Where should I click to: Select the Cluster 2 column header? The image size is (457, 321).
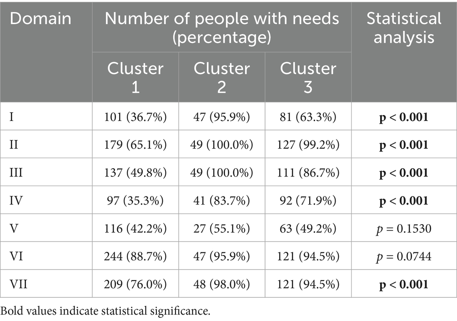pyautogui.click(x=221, y=77)
